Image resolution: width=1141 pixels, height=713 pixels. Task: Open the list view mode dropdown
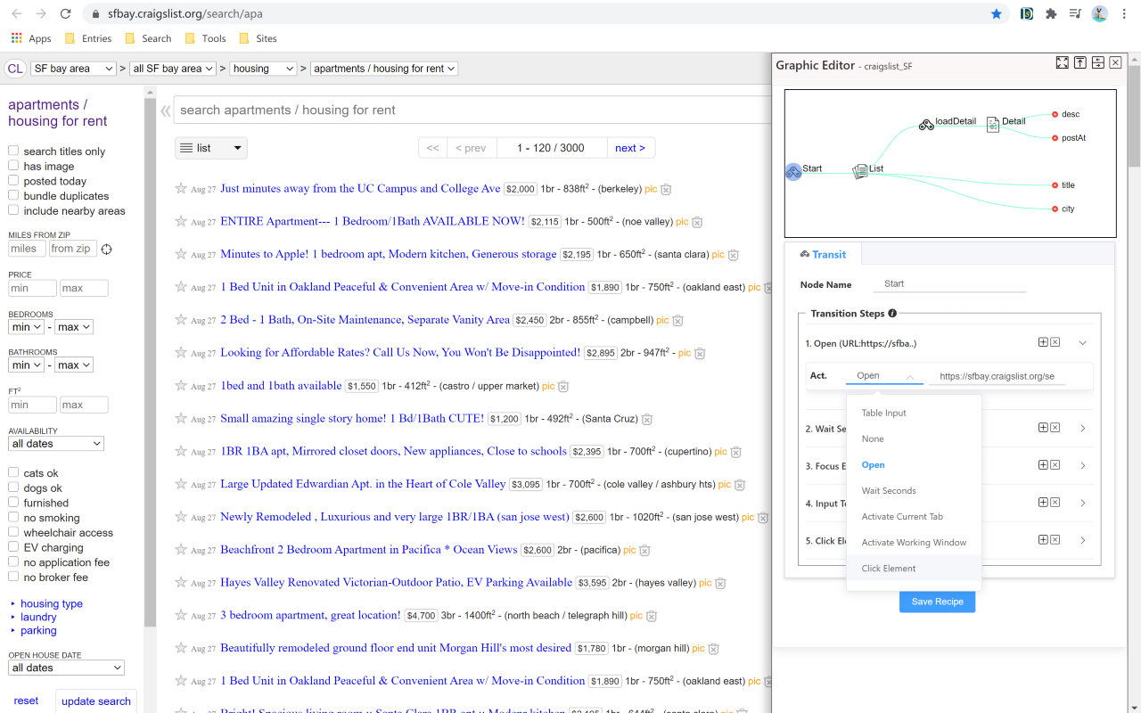[210, 148]
